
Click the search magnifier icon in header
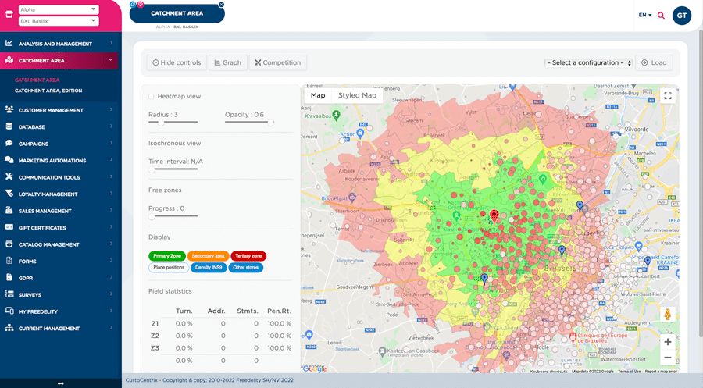(x=661, y=16)
